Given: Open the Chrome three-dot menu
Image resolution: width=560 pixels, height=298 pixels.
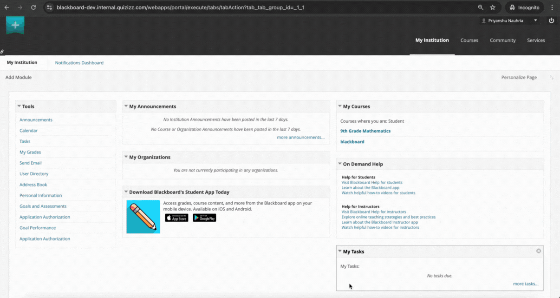Looking at the screenshot, I should click(x=552, y=7).
